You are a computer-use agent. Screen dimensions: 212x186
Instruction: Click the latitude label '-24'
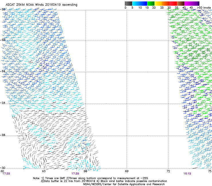click(x=3, y=71)
